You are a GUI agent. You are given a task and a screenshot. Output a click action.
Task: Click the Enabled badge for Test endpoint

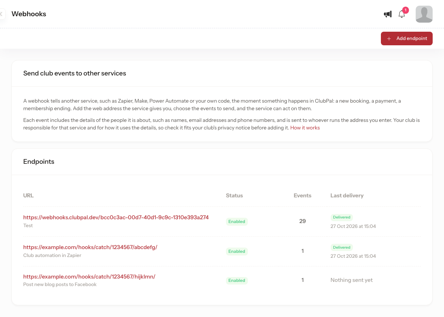(237, 222)
